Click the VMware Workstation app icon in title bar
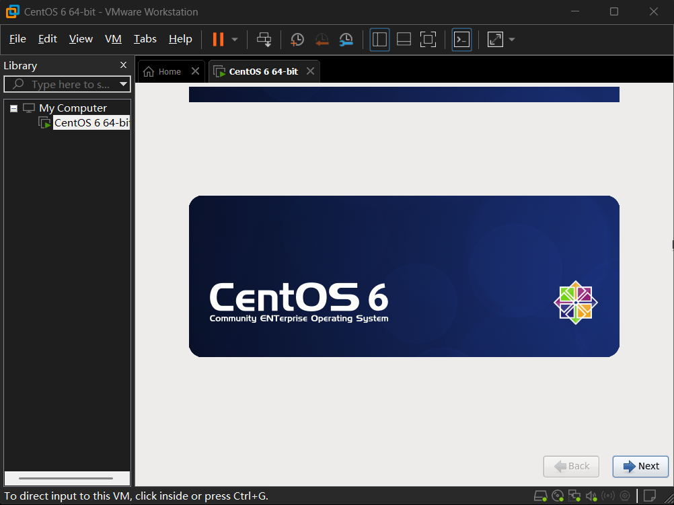Screen dimensions: 674x505 click(x=13, y=11)
